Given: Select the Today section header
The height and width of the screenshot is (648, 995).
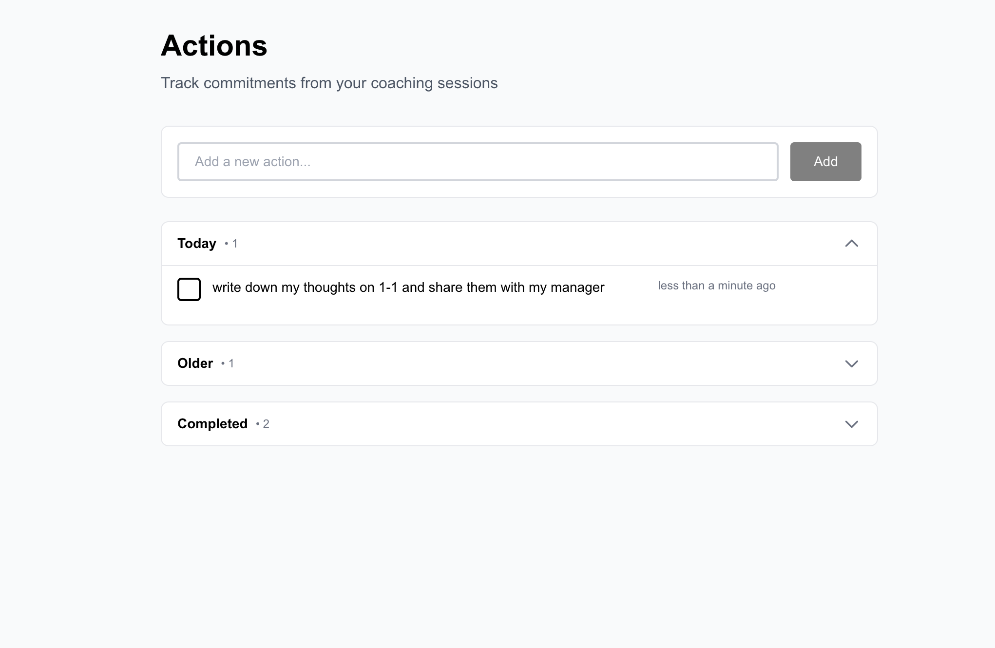Looking at the screenshot, I should 197,243.
